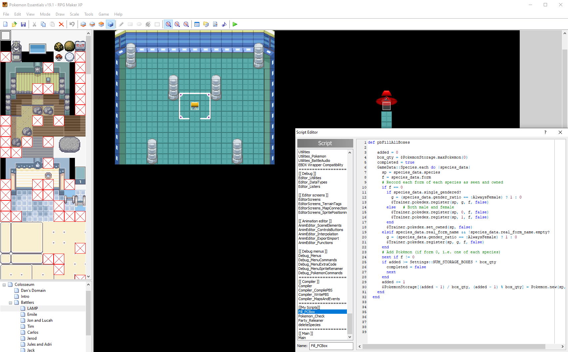This screenshot has height=352, width=568.
Task: Open the Mode menu
Action: click(45, 14)
